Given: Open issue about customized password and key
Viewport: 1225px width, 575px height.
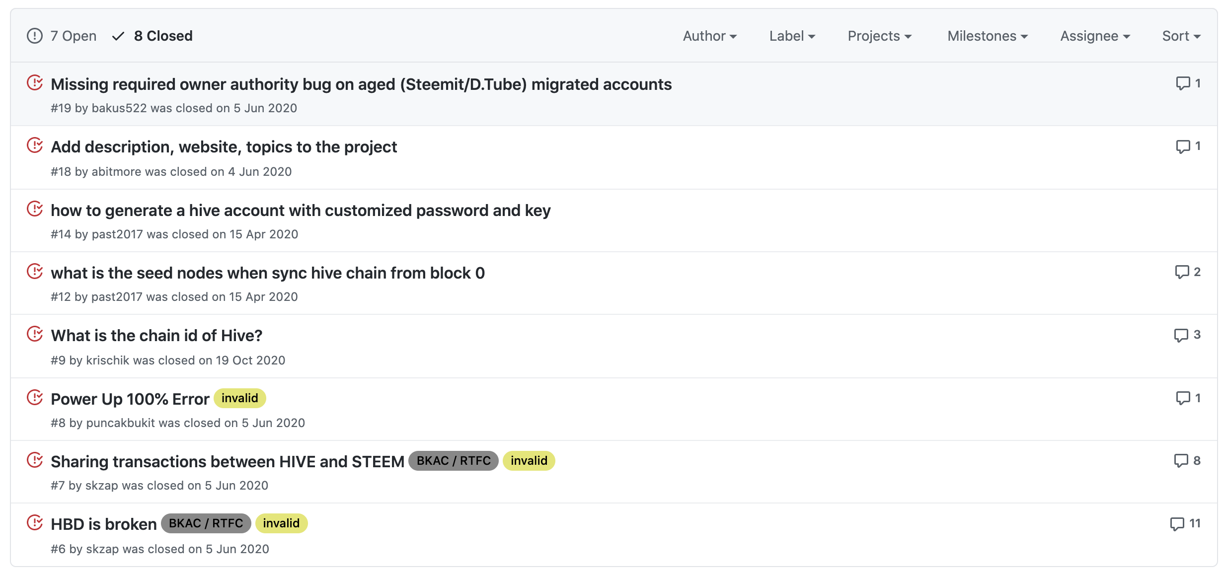Looking at the screenshot, I should click(x=301, y=211).
